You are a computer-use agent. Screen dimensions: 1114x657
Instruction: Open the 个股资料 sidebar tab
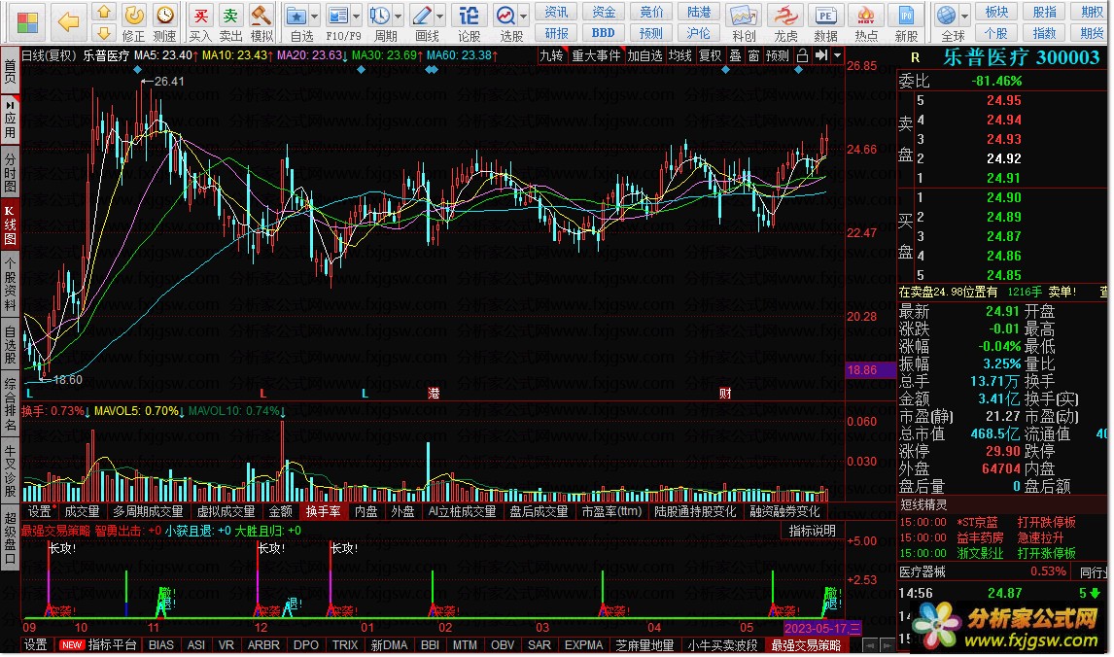point(10,285)
